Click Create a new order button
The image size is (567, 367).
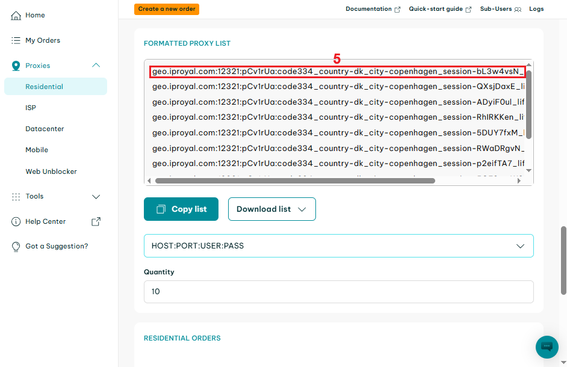167,9
